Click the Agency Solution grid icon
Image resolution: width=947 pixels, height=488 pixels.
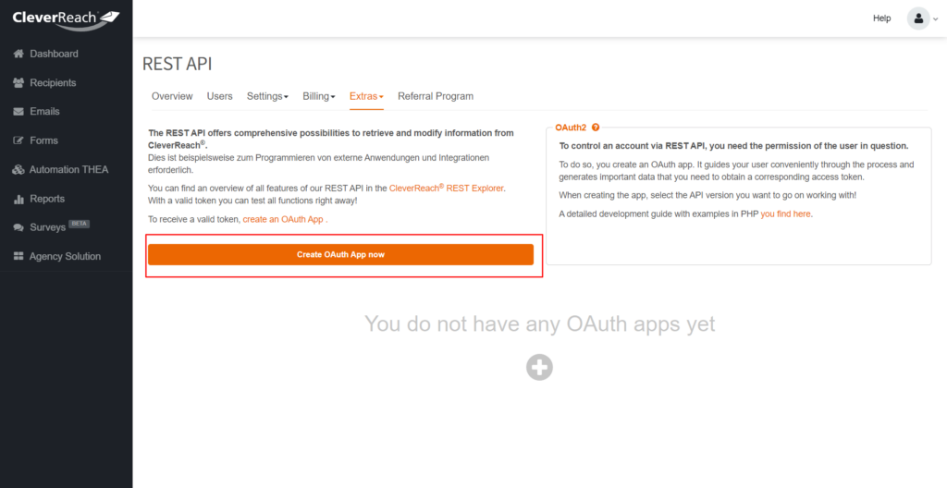point(18,257)
